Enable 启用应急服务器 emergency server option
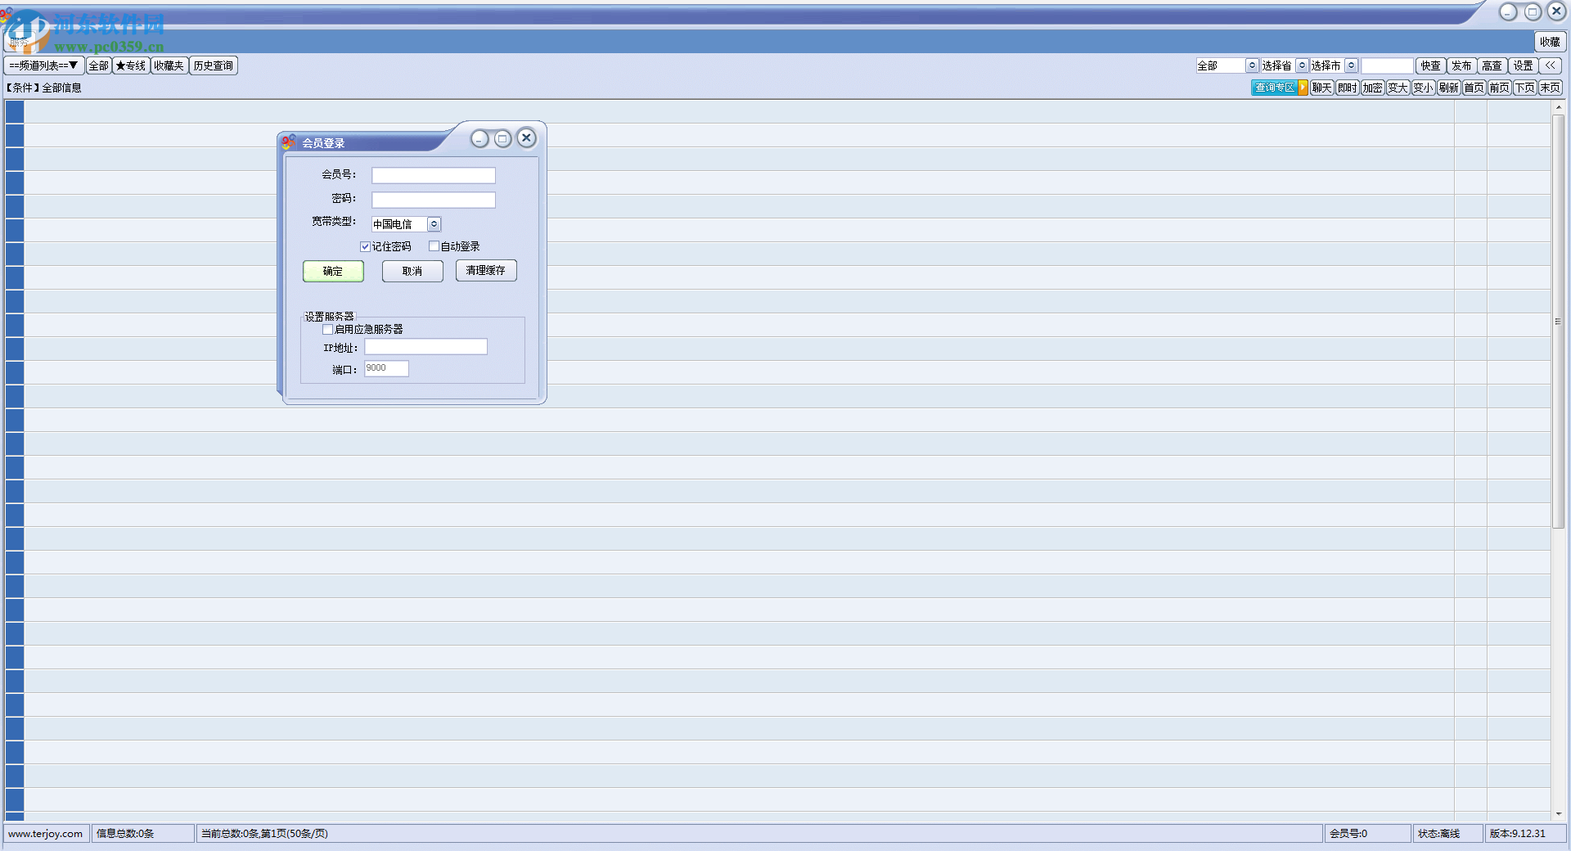The height and width of the screenshot is (851, 1571). 327,330
